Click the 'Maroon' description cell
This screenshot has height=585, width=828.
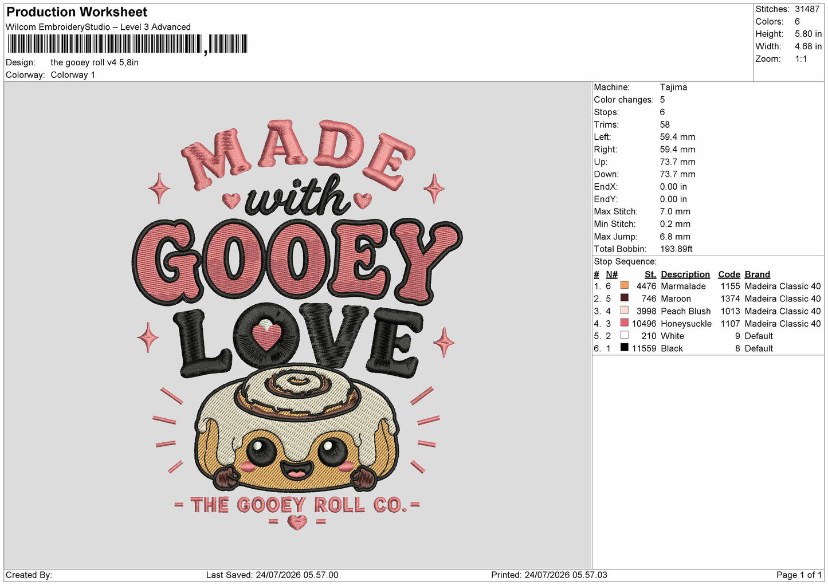pyautogui.click(x=676, y=299)
